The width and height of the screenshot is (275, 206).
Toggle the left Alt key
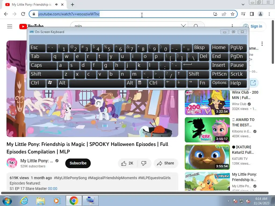click(63, 84)
